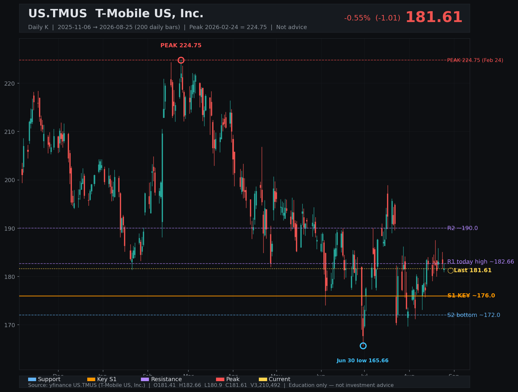The width and height of the screenshot is (518, 392).
Task: Click the 'S1 KEY ~176.0' label
Action: [x=471, y=296]
